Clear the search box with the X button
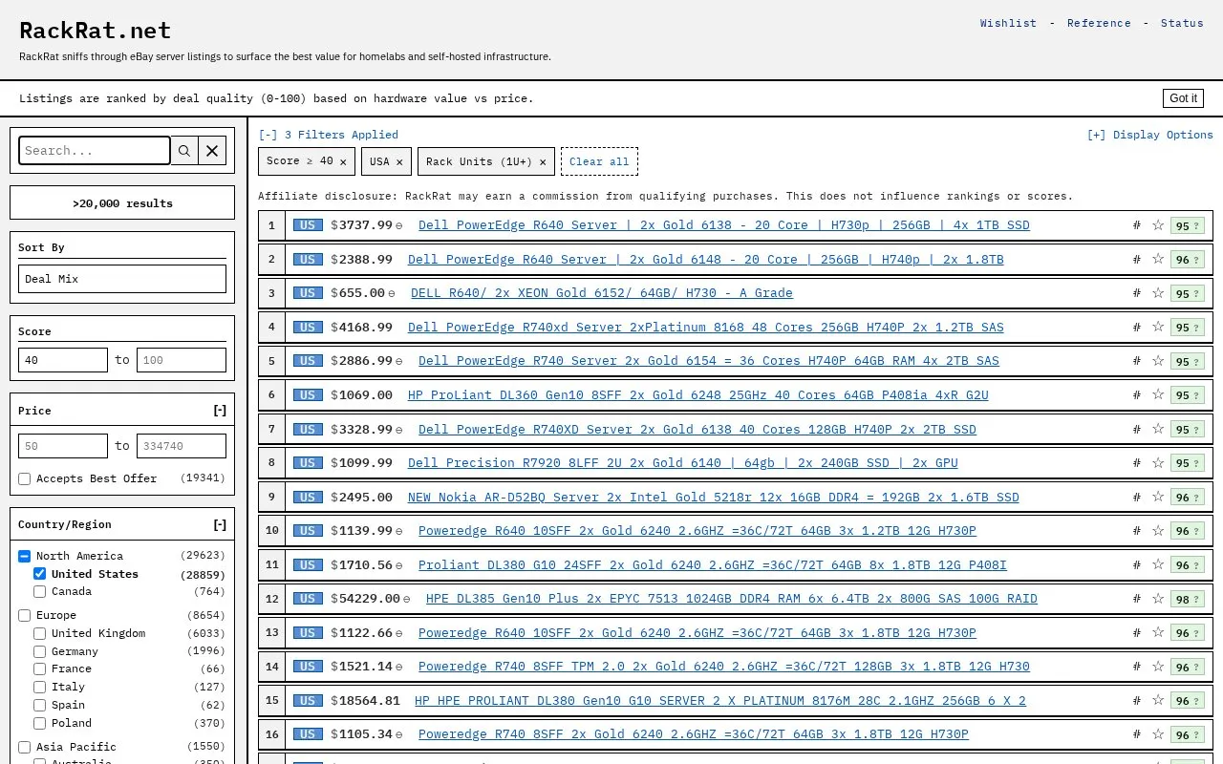Image resolution: width=1223 pixels, height=764 pixels. pyautogui.click(x=212, y=150)
